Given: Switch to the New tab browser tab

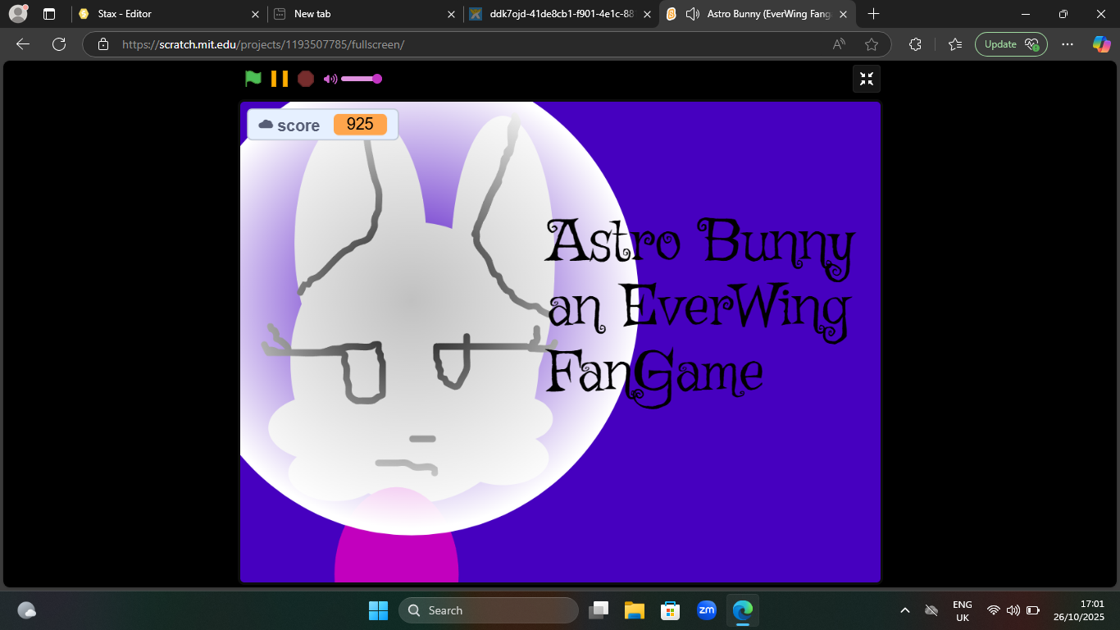Looking at the screenshot, I should [365, 14].
